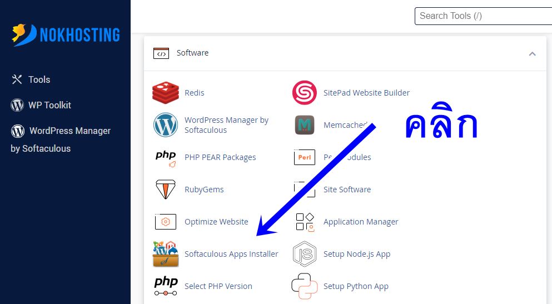Open the Site Software link
Viewport: 552px width, 304px height.
tap(347, 190)
